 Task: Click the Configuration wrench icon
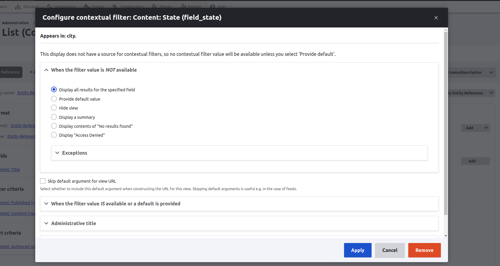click(115, 7)
